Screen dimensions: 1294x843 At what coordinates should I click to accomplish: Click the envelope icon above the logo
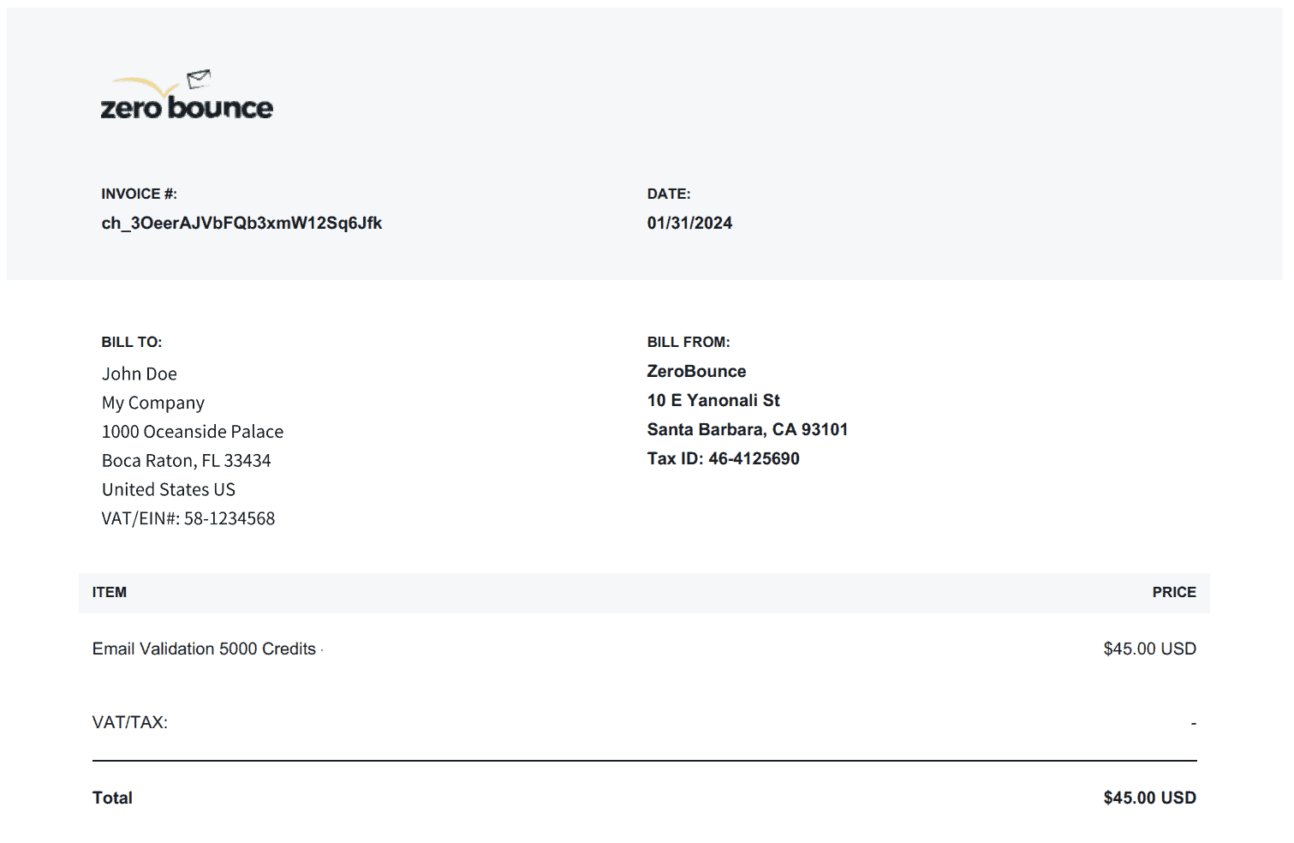click(199, 79)
